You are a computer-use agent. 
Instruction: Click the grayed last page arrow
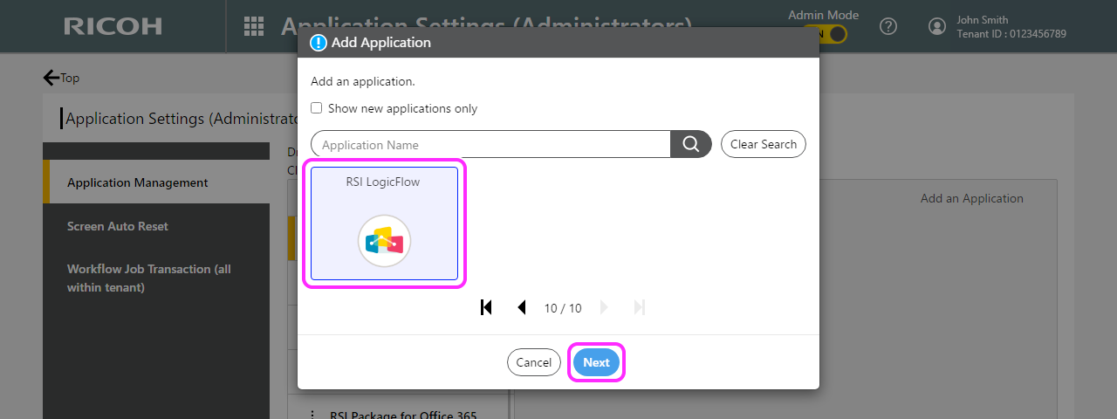click(640, 307)
